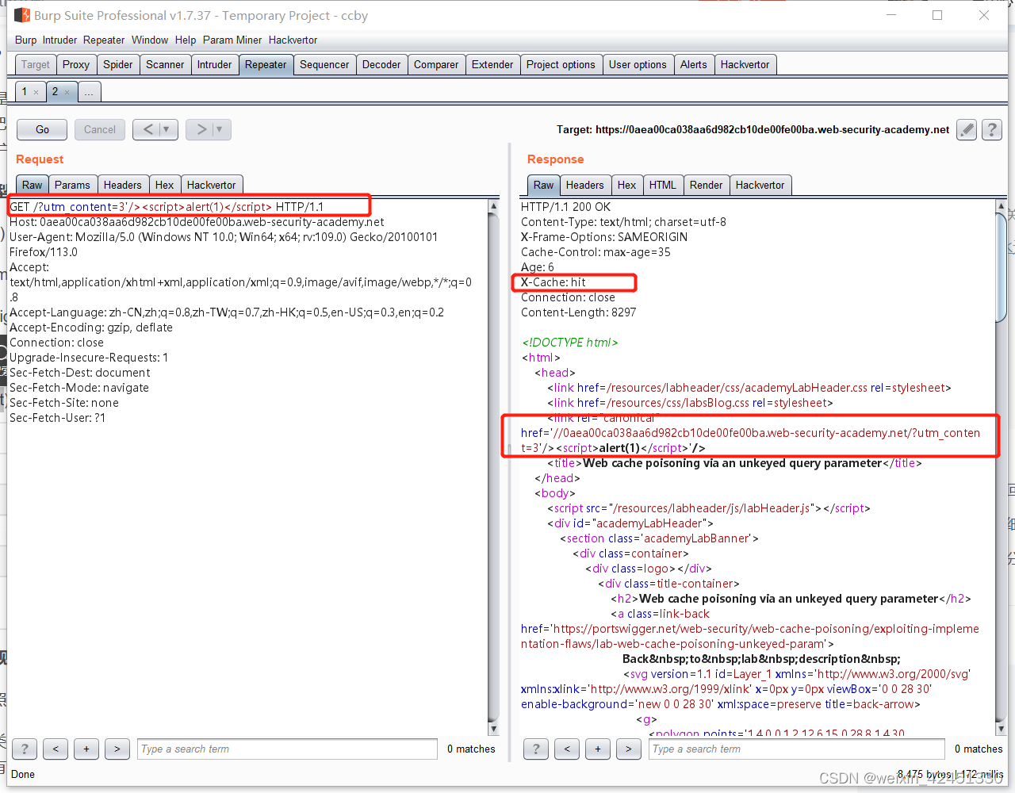This screenshot has height=793, width=1015.
Task: Switch to the Target tool tab
Action: [36, 65]
